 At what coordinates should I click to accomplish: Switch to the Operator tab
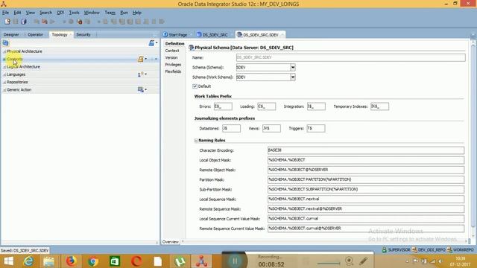(x=35, y=35)
